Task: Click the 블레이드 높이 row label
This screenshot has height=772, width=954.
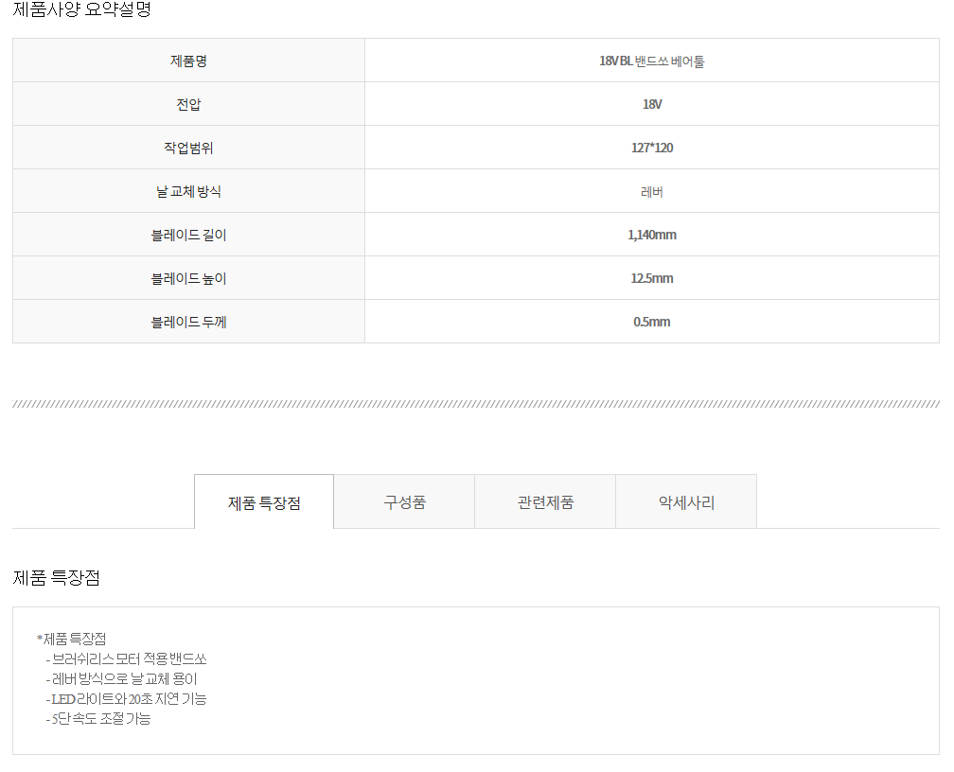Action: point(188,279)
